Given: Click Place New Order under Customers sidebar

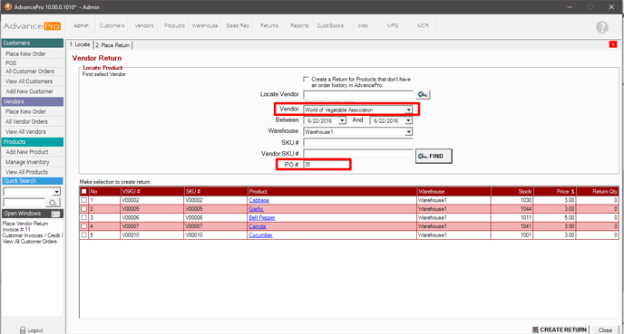Looking at the screenshot, I should pos(26,53).
